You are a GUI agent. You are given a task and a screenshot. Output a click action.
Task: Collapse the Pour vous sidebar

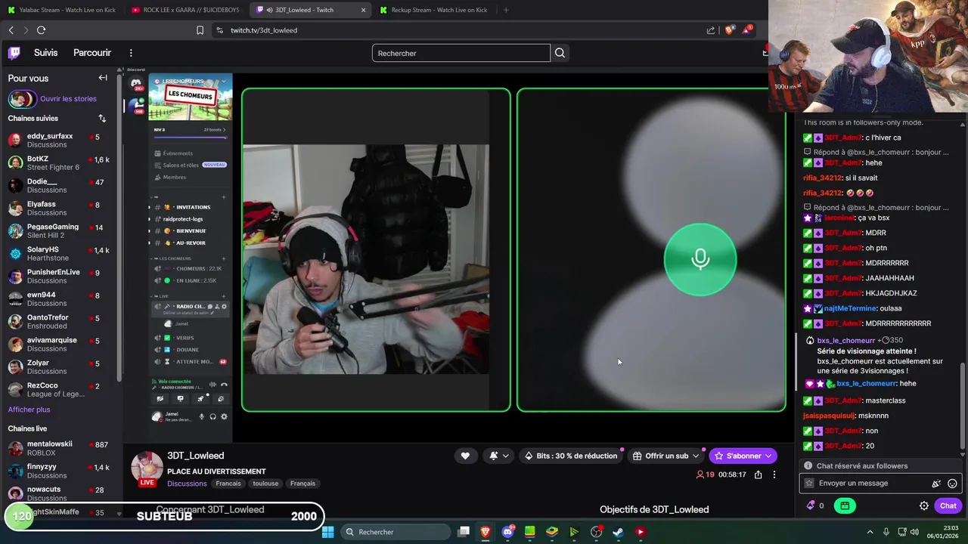[x=103, y=78]
